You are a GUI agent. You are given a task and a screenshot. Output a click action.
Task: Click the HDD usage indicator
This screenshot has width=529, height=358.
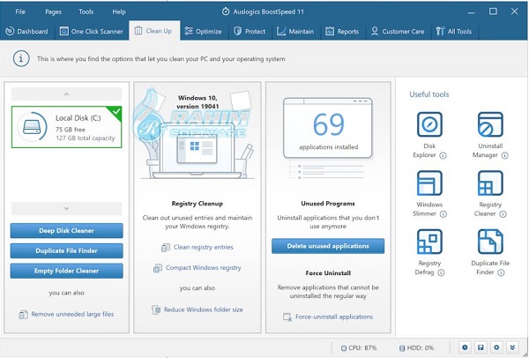[416, 348]
